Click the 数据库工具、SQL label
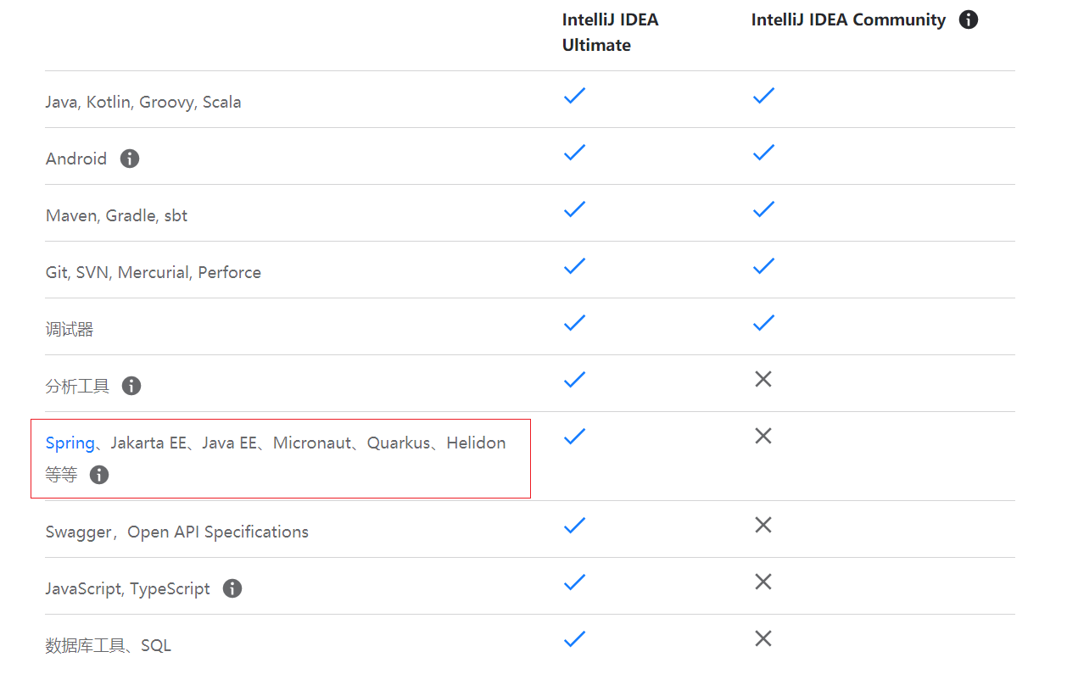 click(x=109, y=646)
